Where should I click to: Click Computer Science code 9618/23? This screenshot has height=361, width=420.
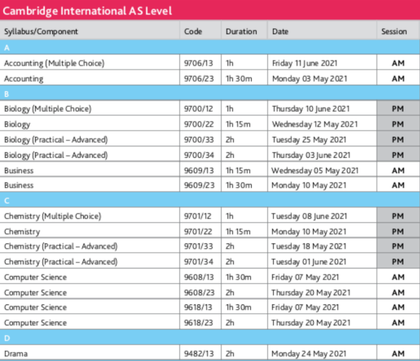pos(198,323)
